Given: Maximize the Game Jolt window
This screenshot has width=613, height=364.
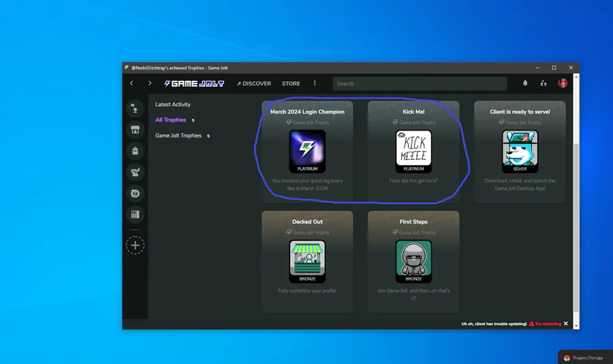Looking at the screenshot, I should pyautogui.click(x=554, y=67).
